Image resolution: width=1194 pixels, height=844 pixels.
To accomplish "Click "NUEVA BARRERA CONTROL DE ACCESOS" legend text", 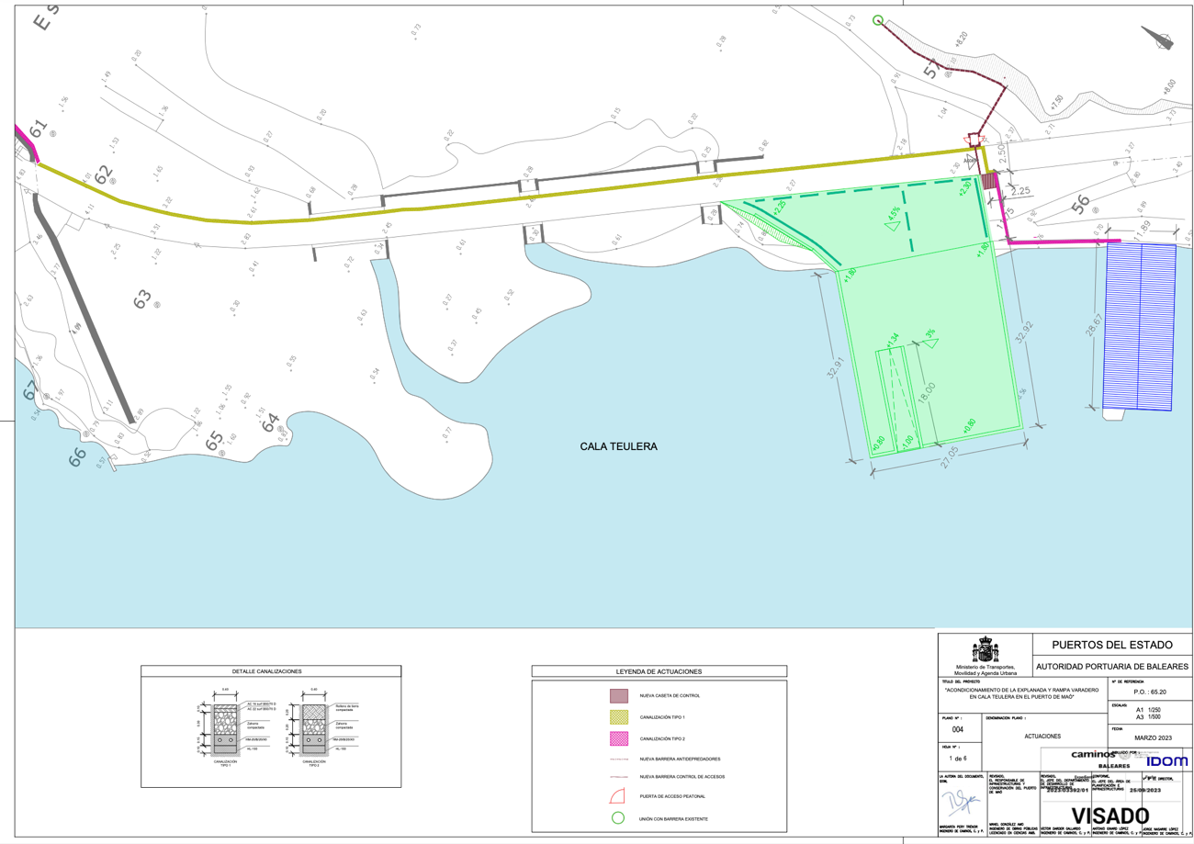I will coord(682,777).
